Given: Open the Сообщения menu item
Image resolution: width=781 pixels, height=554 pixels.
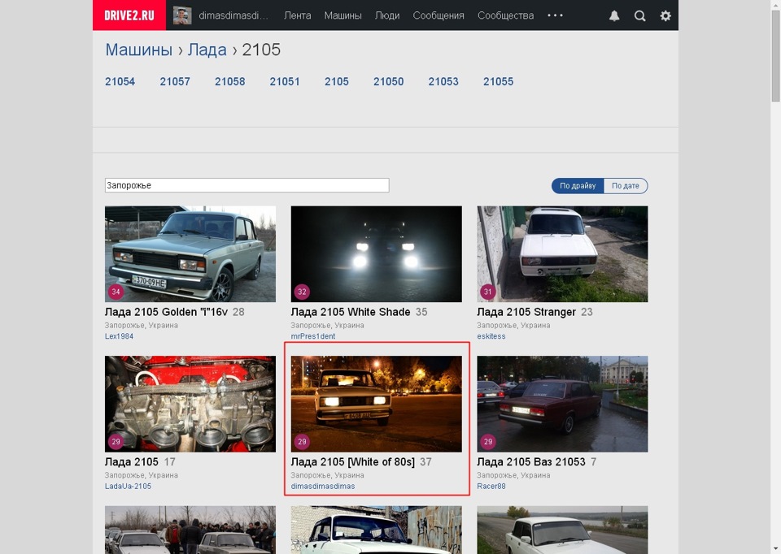Looking at the screenshot, I should [x=438, y=15].
